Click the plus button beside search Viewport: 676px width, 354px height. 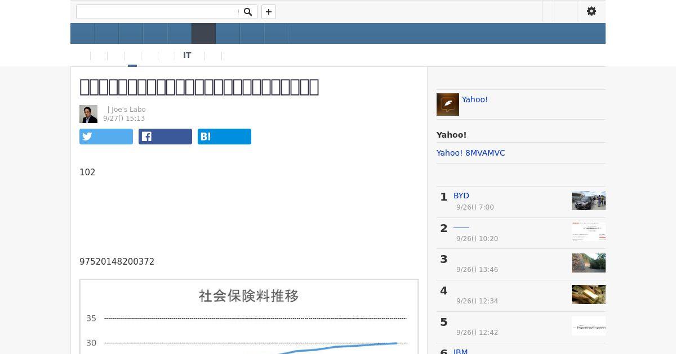tap(269, 12)
